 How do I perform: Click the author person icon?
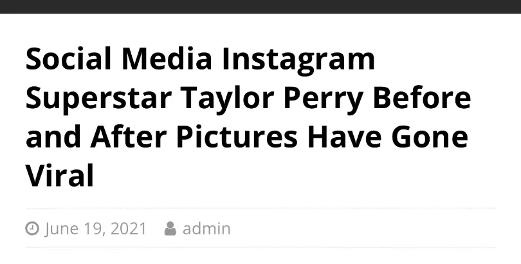170,229
